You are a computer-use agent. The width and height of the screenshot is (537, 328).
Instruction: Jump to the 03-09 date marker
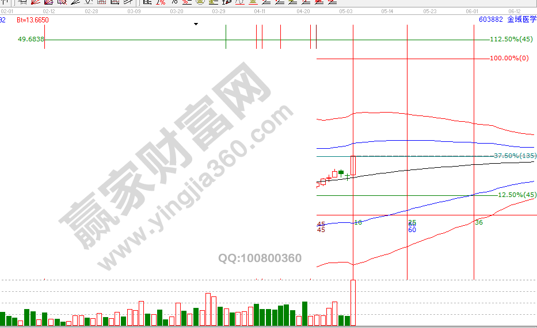tap(134, 11)
